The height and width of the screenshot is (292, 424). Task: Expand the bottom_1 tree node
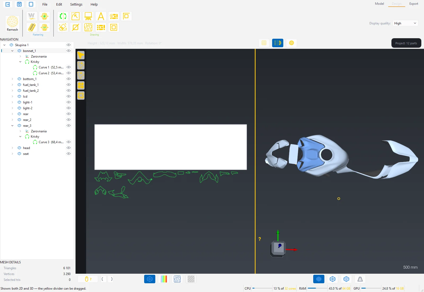coord(12,79)
